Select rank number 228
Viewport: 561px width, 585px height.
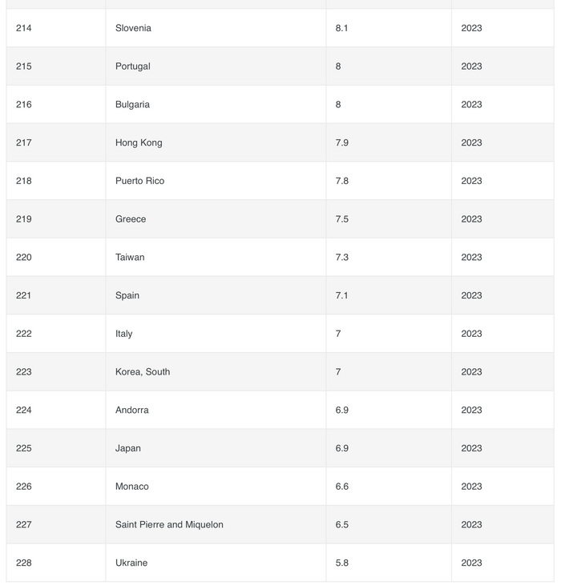[x=24, y=563]
